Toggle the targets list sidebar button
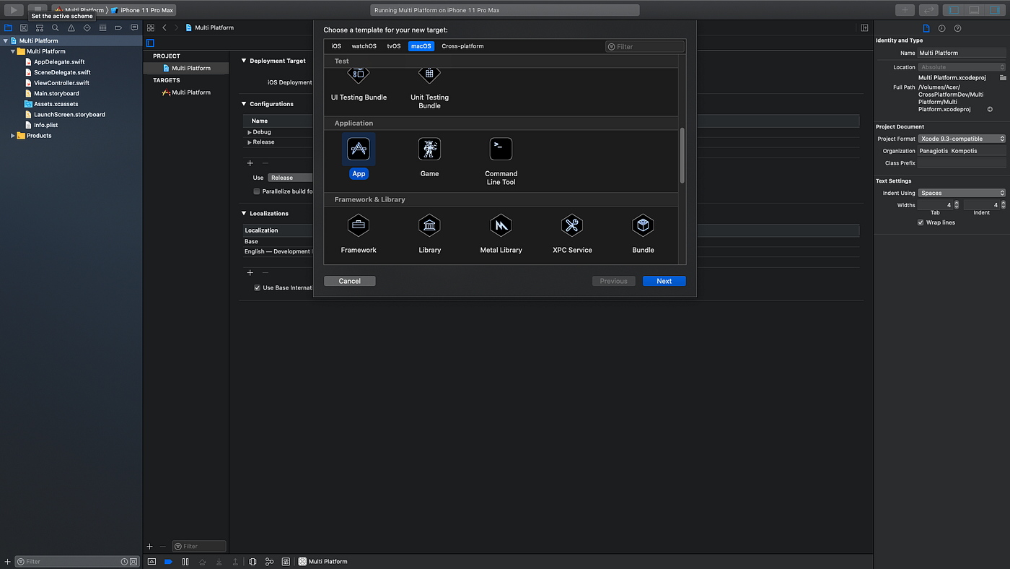Image resolution: width=1010 pixels, height=569 pixels. [x=150, y=43]
